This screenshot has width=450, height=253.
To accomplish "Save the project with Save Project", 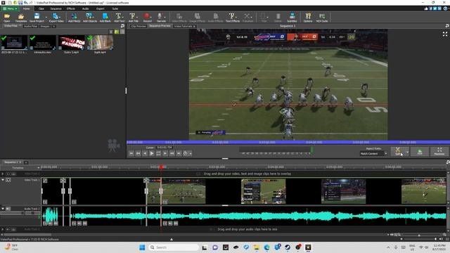I will [37, 18].
